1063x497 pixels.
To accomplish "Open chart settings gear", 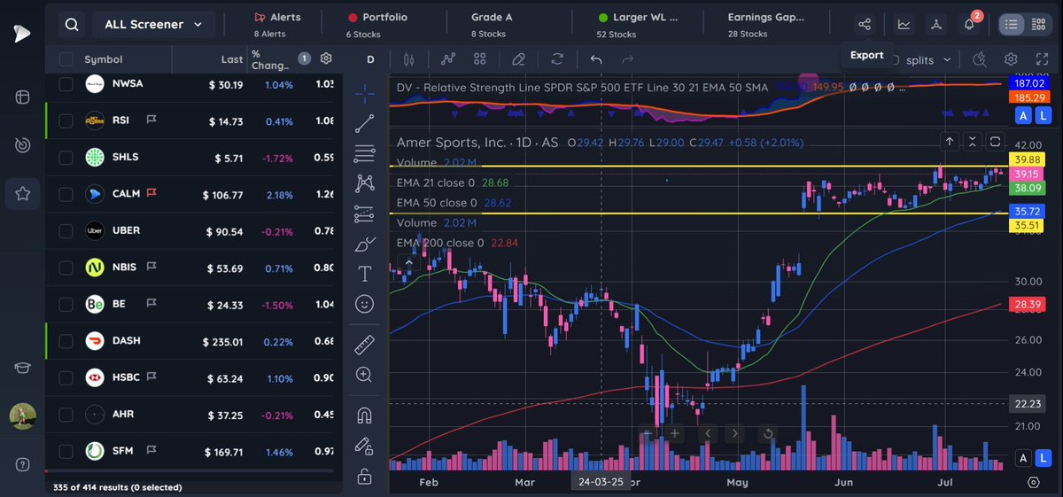I will pos(1011,59).
